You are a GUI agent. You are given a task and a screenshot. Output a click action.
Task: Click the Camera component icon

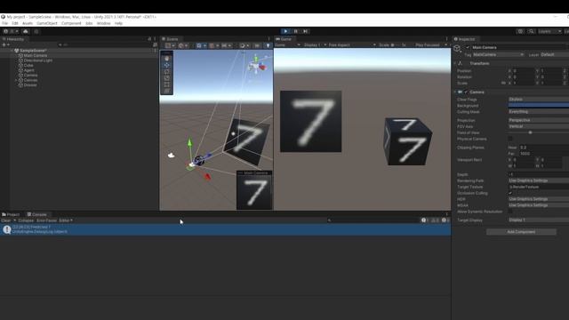(461, 92)
